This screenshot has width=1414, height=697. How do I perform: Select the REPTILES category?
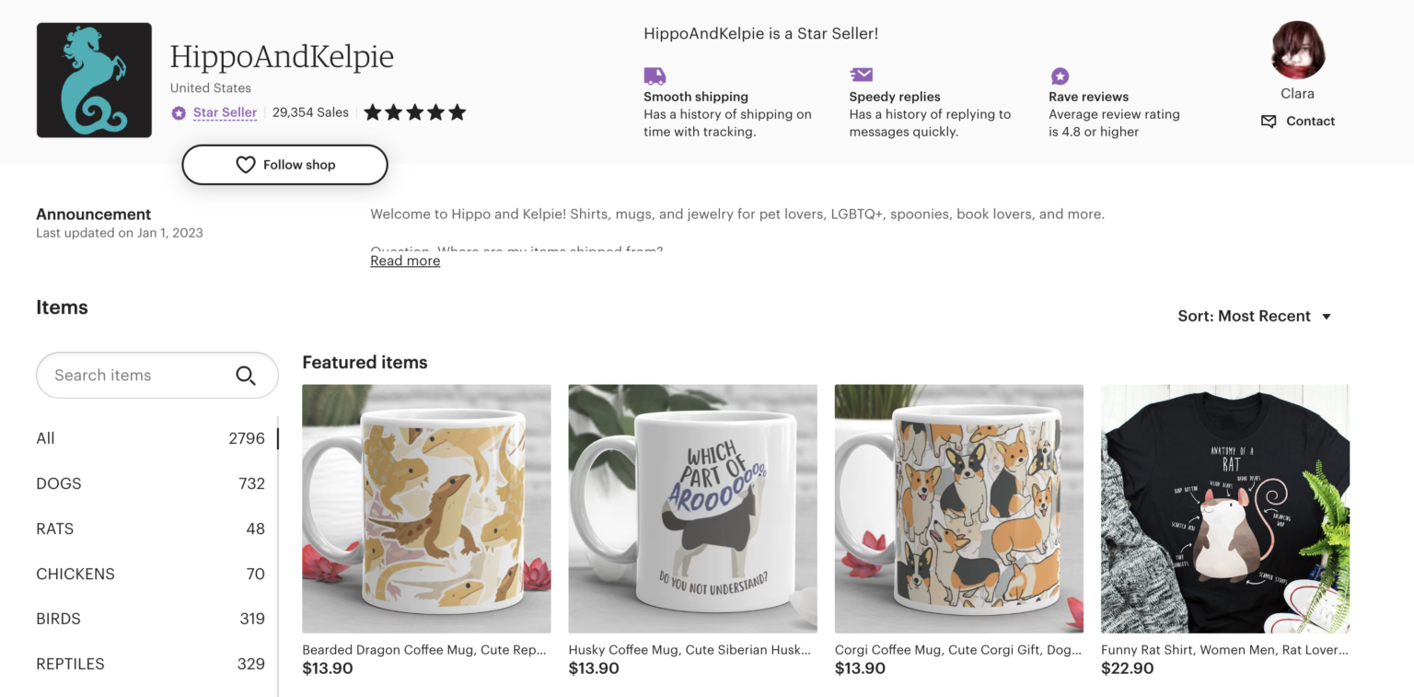click(70, 664)
